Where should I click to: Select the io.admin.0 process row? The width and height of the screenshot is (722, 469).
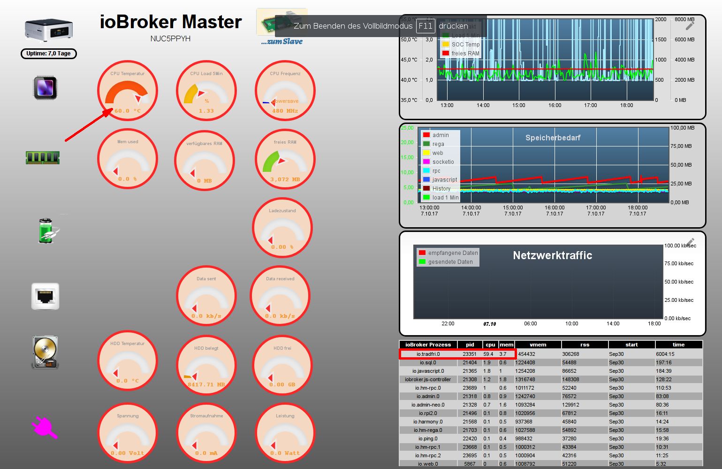pyautogui.click(x=551, y=396)
